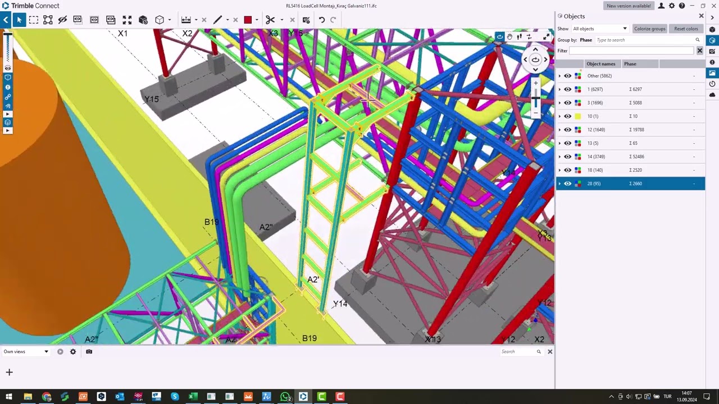Click the Colorize groups button
The height and width of the screenshot is (404, 719).
pos(650,29)
